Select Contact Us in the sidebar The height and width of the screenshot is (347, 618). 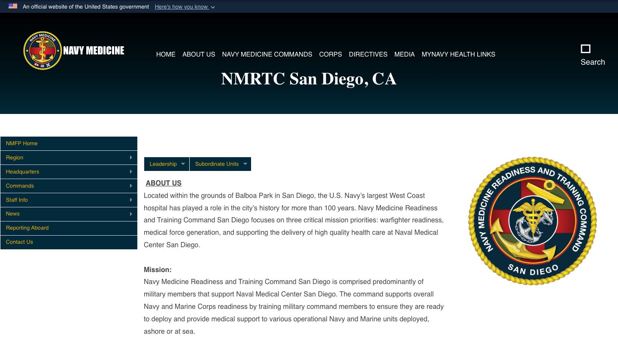pyautogui.click(x=19, y=242)
